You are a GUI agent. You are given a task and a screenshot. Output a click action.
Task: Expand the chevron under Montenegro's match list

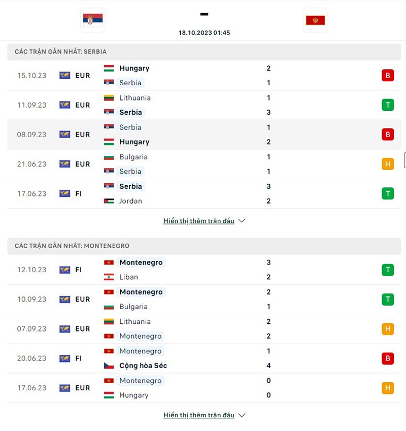242,415
